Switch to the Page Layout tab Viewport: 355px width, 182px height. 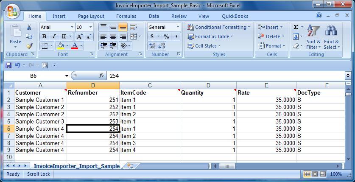coord(91,16)
